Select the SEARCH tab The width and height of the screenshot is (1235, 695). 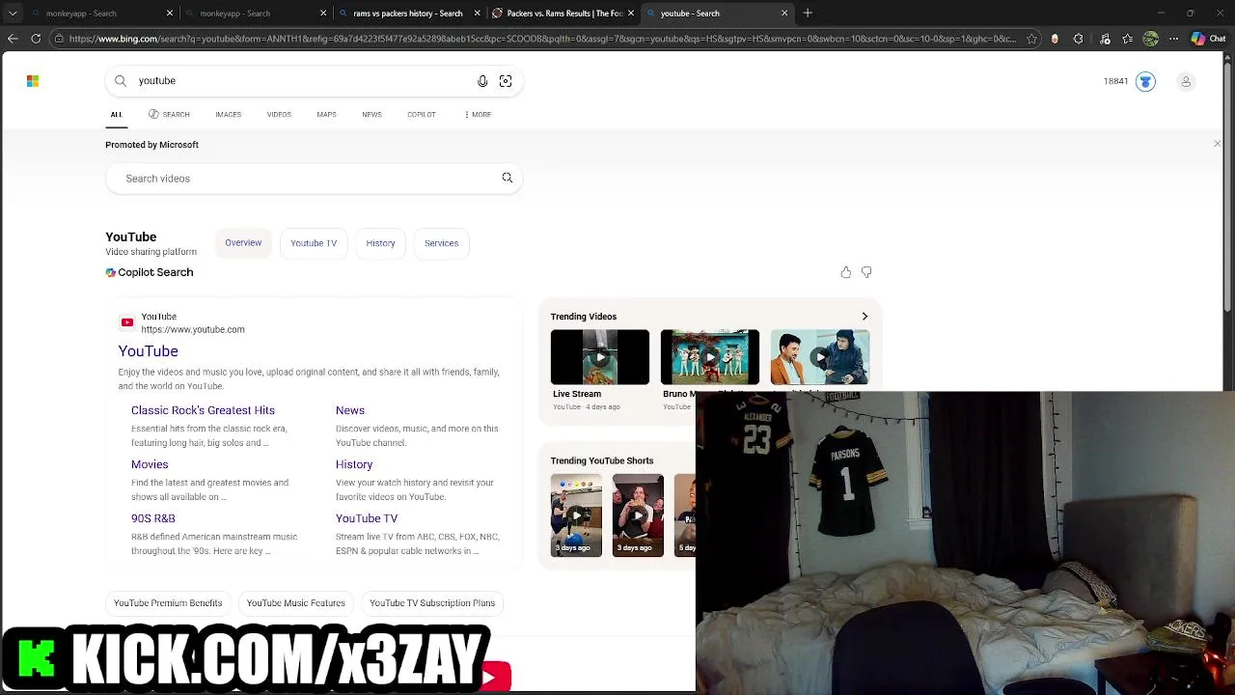169,115
